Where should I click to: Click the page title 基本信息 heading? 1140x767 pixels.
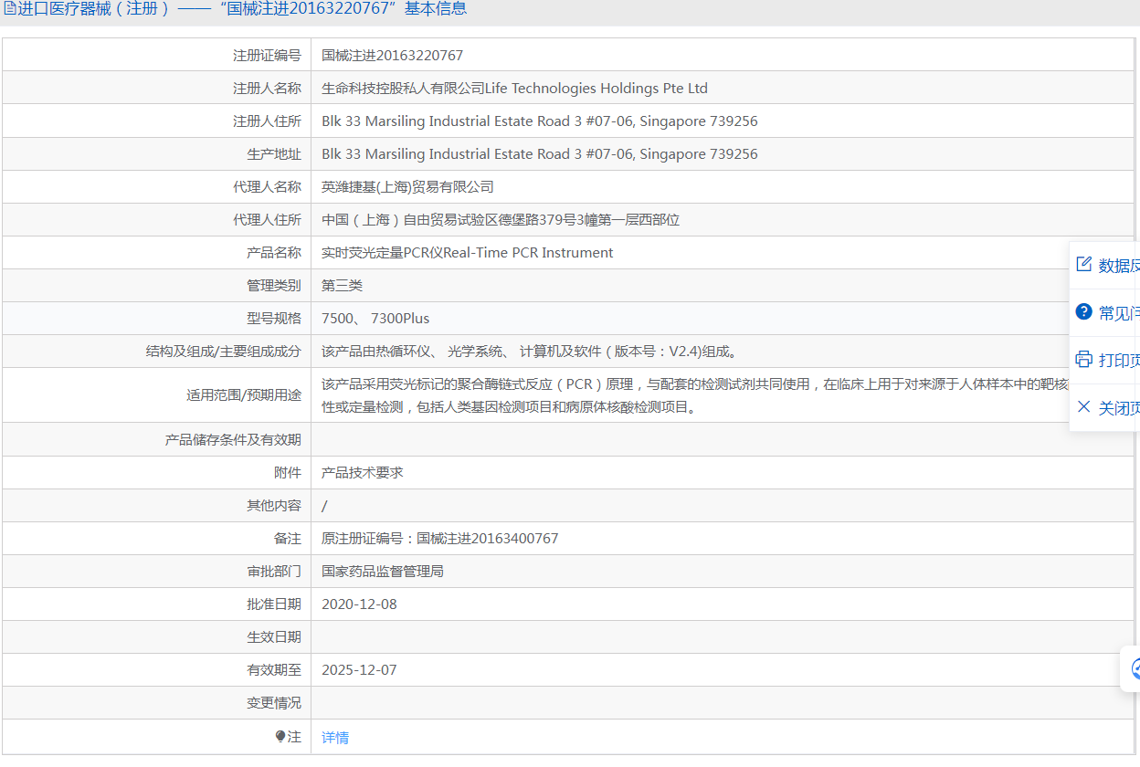(435, 9)
